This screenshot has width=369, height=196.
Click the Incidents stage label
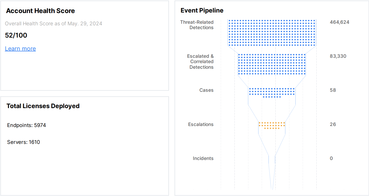point(203,158)
